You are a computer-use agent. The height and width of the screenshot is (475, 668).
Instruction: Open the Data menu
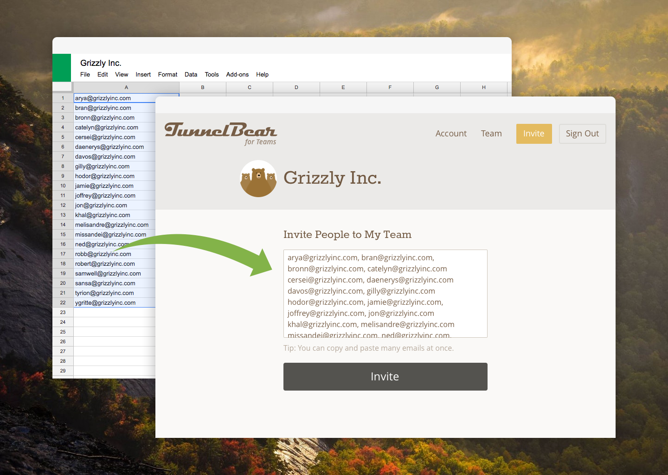[191, 75]
